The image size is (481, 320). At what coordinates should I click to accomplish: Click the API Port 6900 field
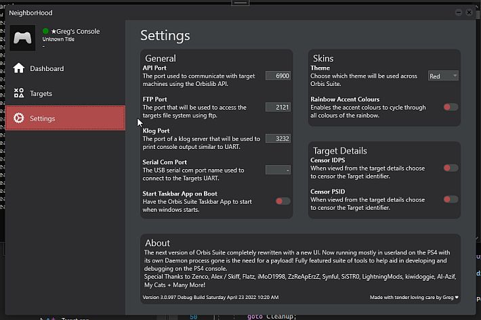pos(278,76)
